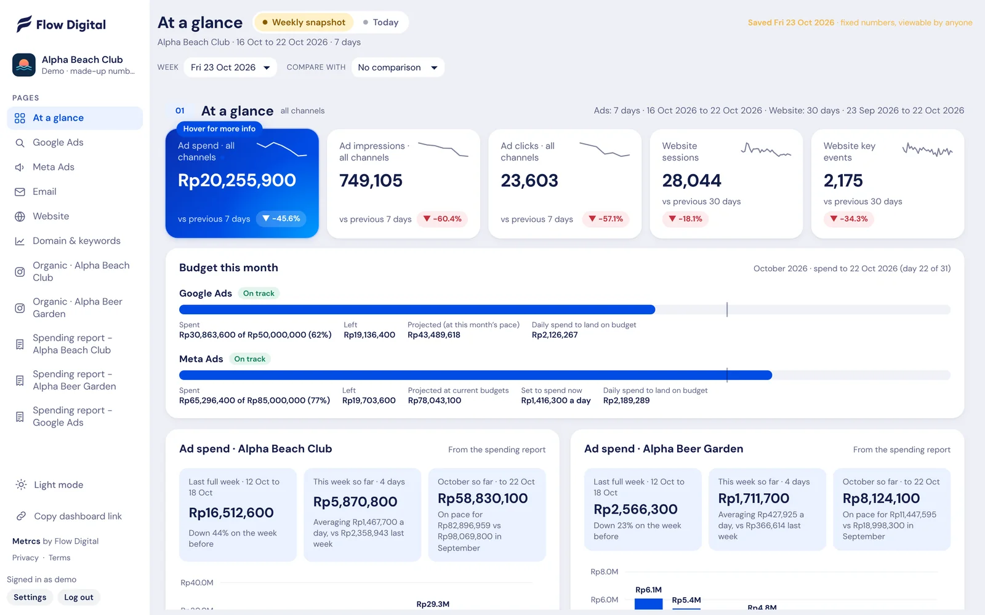Screen dimensions: 985x615
Task: Click the -18.1% change badge
Action: tap(685, 219)
